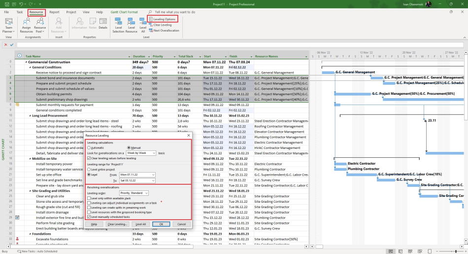
Task: Click the search magnifier icon
Action: [x=150, y=12]
